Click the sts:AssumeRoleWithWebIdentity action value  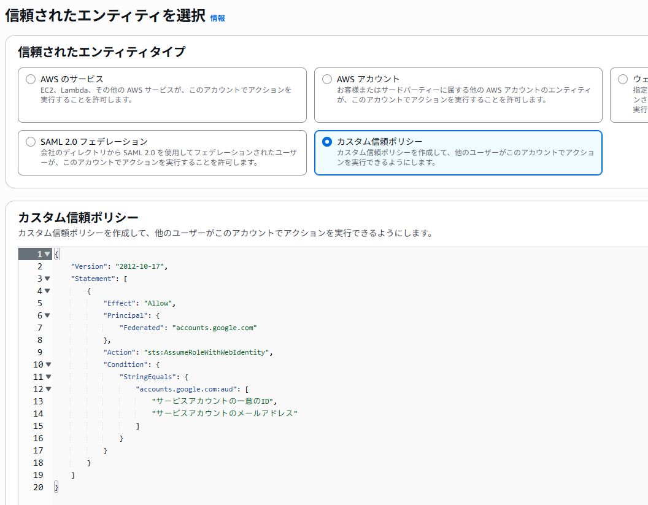206,352
